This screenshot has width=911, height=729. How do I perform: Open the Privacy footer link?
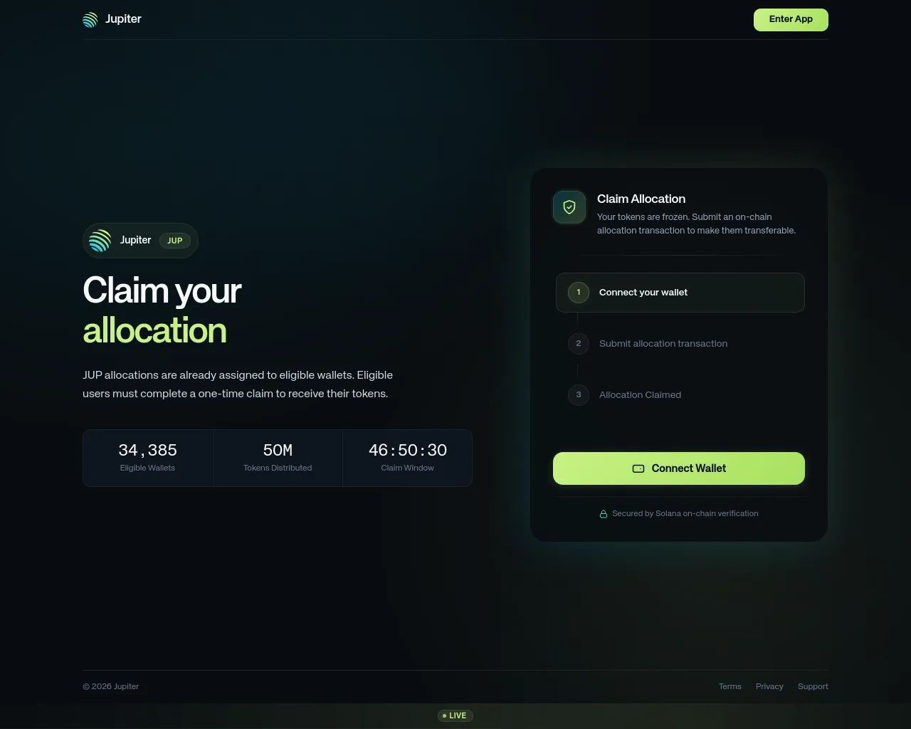coord(769,687)
